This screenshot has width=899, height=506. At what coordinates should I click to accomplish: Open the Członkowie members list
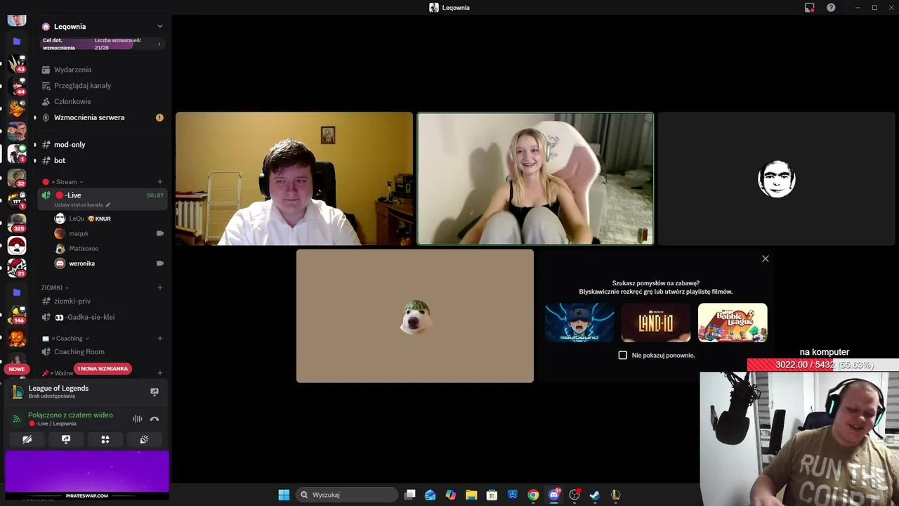pos(103,101)
